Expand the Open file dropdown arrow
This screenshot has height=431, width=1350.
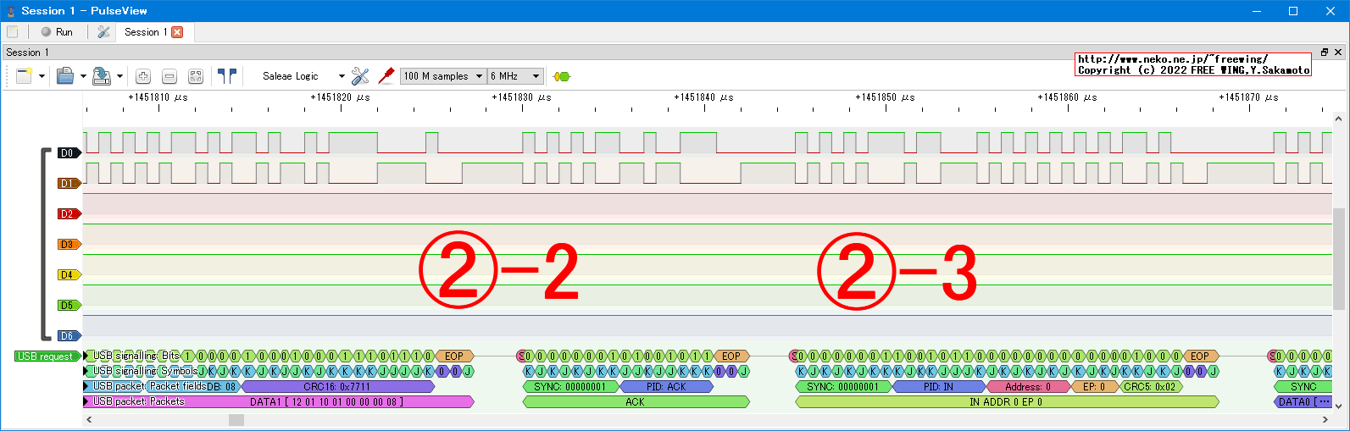click(x=83, y=76)
